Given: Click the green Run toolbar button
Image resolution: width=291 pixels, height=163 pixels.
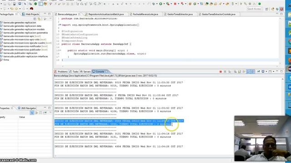Looking at the screenshot, I should 161,4.
